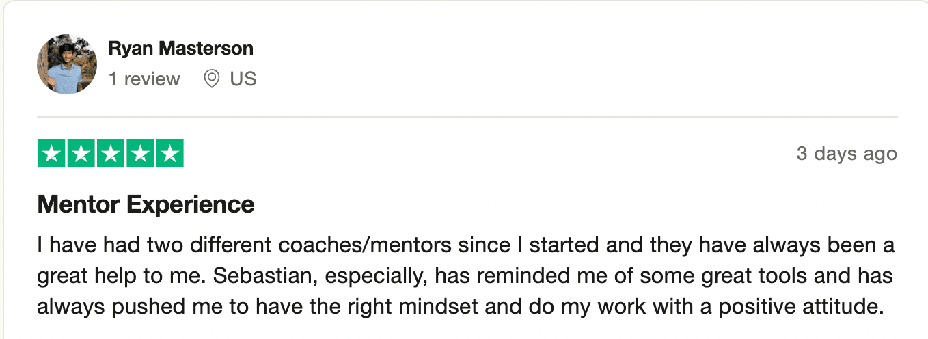Click Ryan Masterson's profile avatar photo

66,64
